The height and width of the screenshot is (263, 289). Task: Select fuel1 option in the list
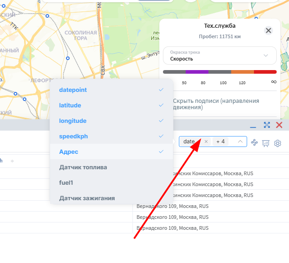(x=112, y=182)
